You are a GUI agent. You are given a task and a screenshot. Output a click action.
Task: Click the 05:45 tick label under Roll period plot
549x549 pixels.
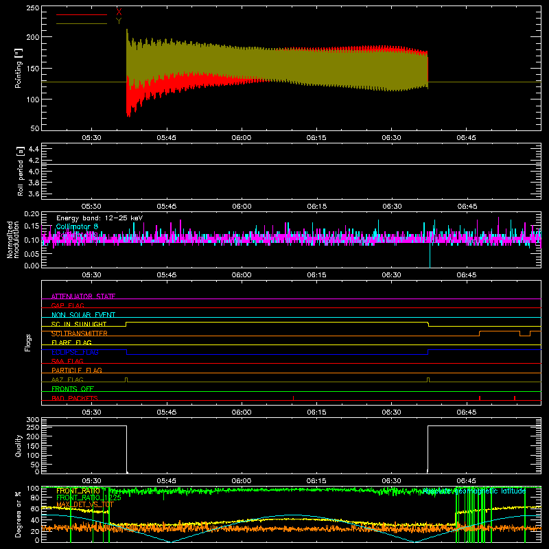coord(166,207)
